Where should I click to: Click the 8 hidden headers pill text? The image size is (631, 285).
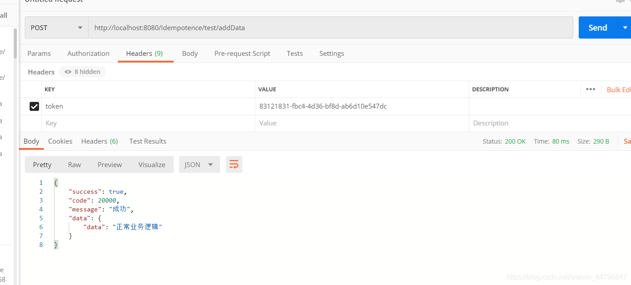[87, 72]
